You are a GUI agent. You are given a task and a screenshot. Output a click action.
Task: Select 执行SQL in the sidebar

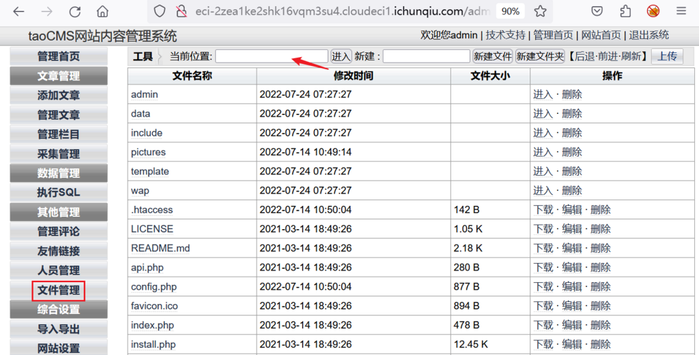[x=59, y=193]
